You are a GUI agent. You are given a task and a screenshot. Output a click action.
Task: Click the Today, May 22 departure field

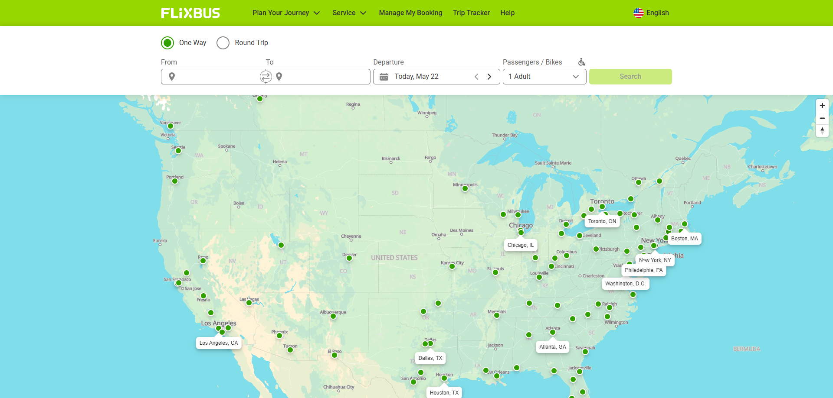(x=436, y=77)
